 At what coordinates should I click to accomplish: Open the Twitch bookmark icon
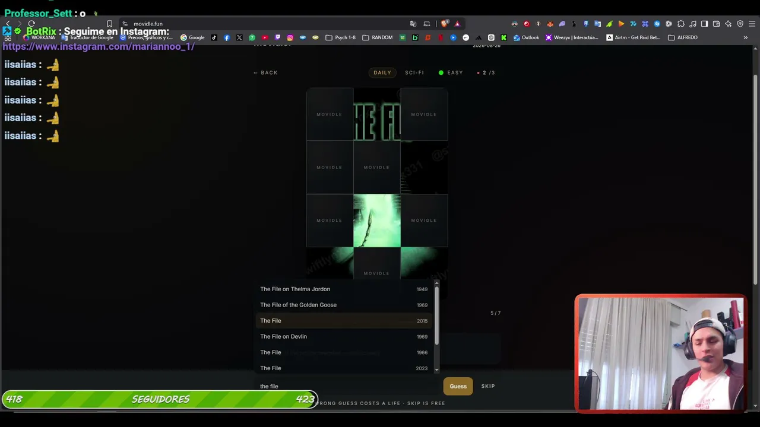coord(277,37)
